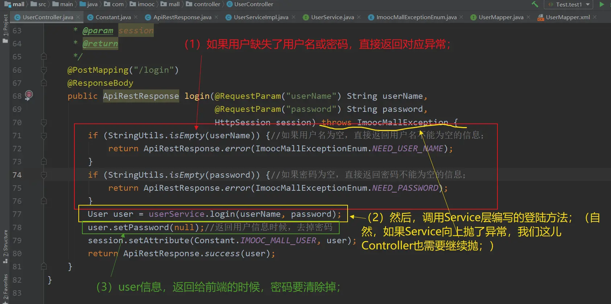Collapse the code fold at line 71
The height and width of the screenshot is (304, 611).
tap(44, 136)
